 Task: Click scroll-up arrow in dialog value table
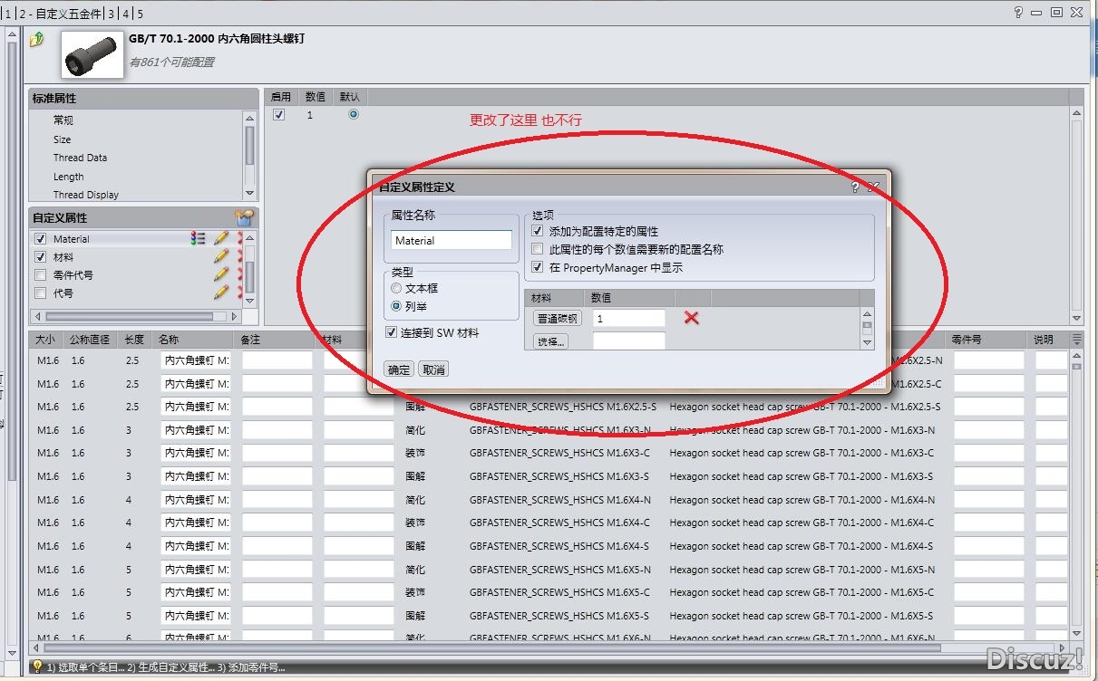point(867,313)
